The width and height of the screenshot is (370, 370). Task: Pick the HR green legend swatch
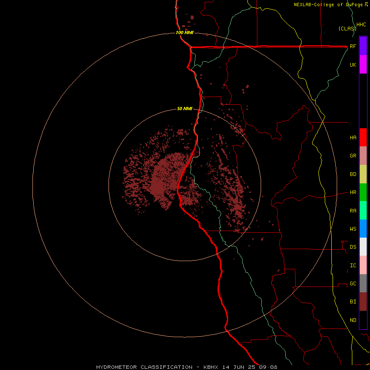(363, 192)
